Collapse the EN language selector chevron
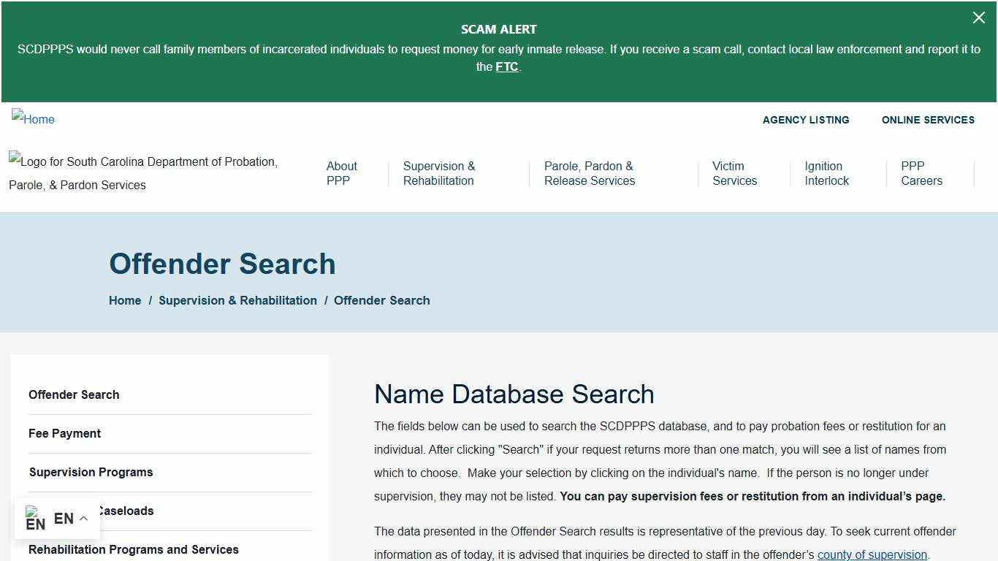The height and width of the screenshot is (561, 998). [83, 518]
